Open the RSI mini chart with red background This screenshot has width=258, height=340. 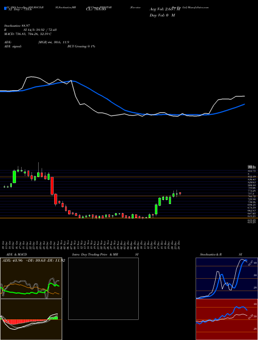[227, 319]
